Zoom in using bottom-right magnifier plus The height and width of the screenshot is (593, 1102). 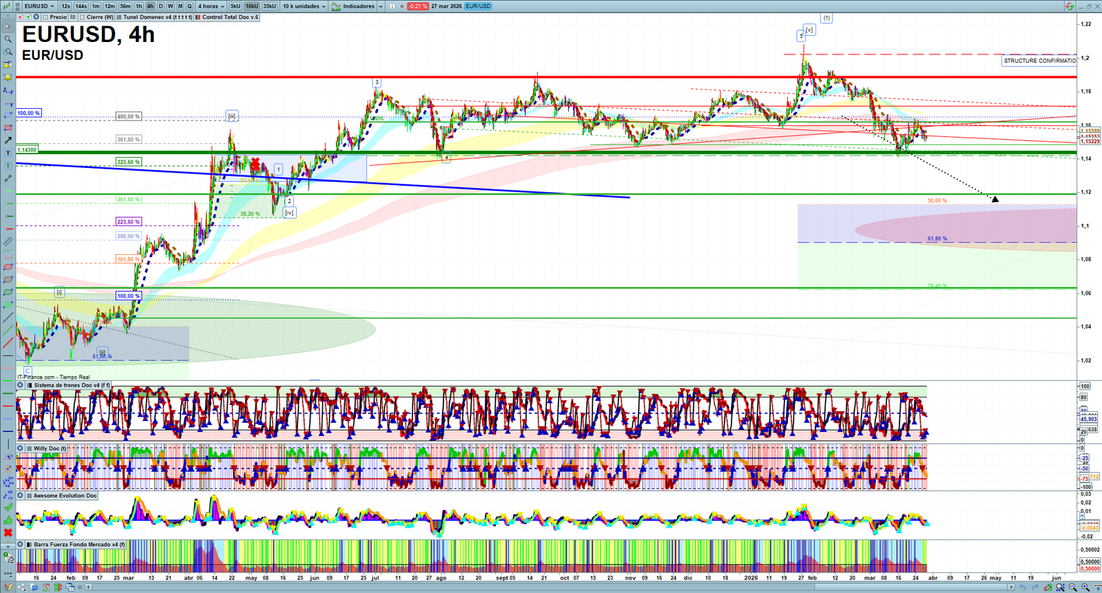pos(1085,587)
